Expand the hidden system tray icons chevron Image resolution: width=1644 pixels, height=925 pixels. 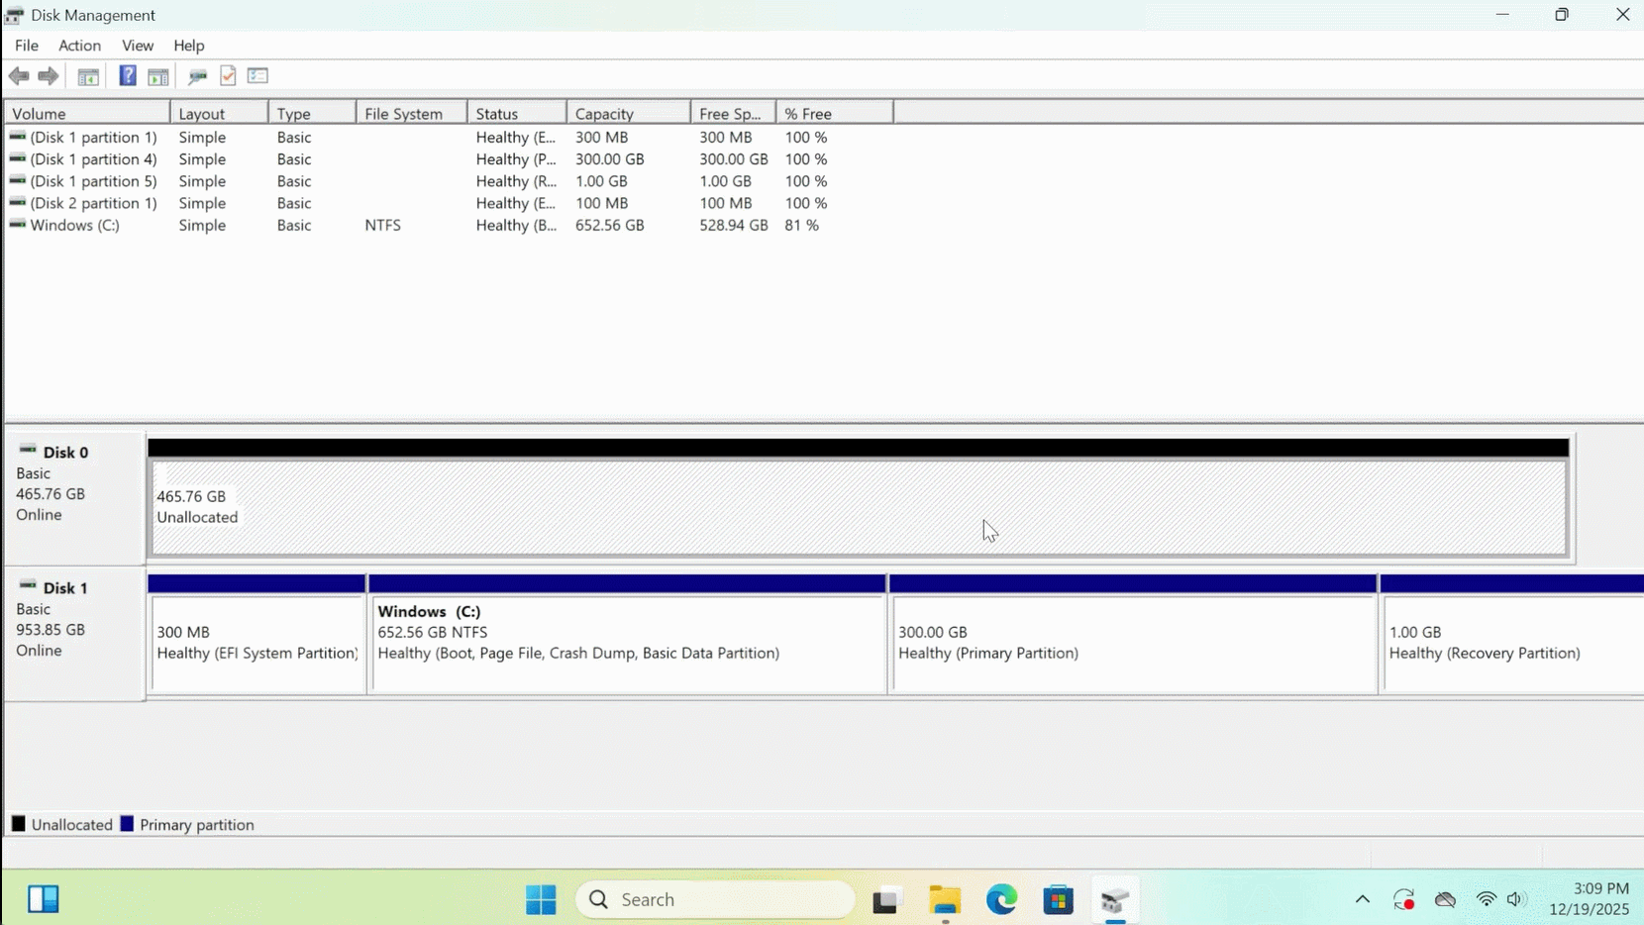point(1363,899)
